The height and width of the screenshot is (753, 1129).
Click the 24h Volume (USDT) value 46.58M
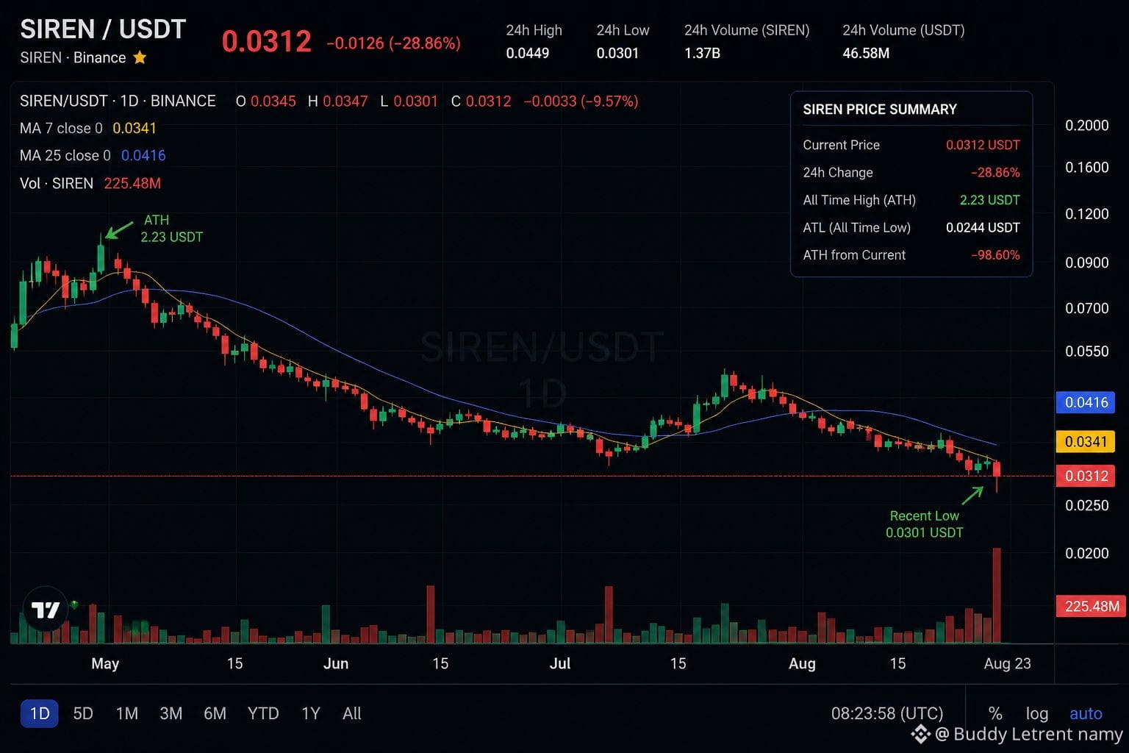(866, 53)
